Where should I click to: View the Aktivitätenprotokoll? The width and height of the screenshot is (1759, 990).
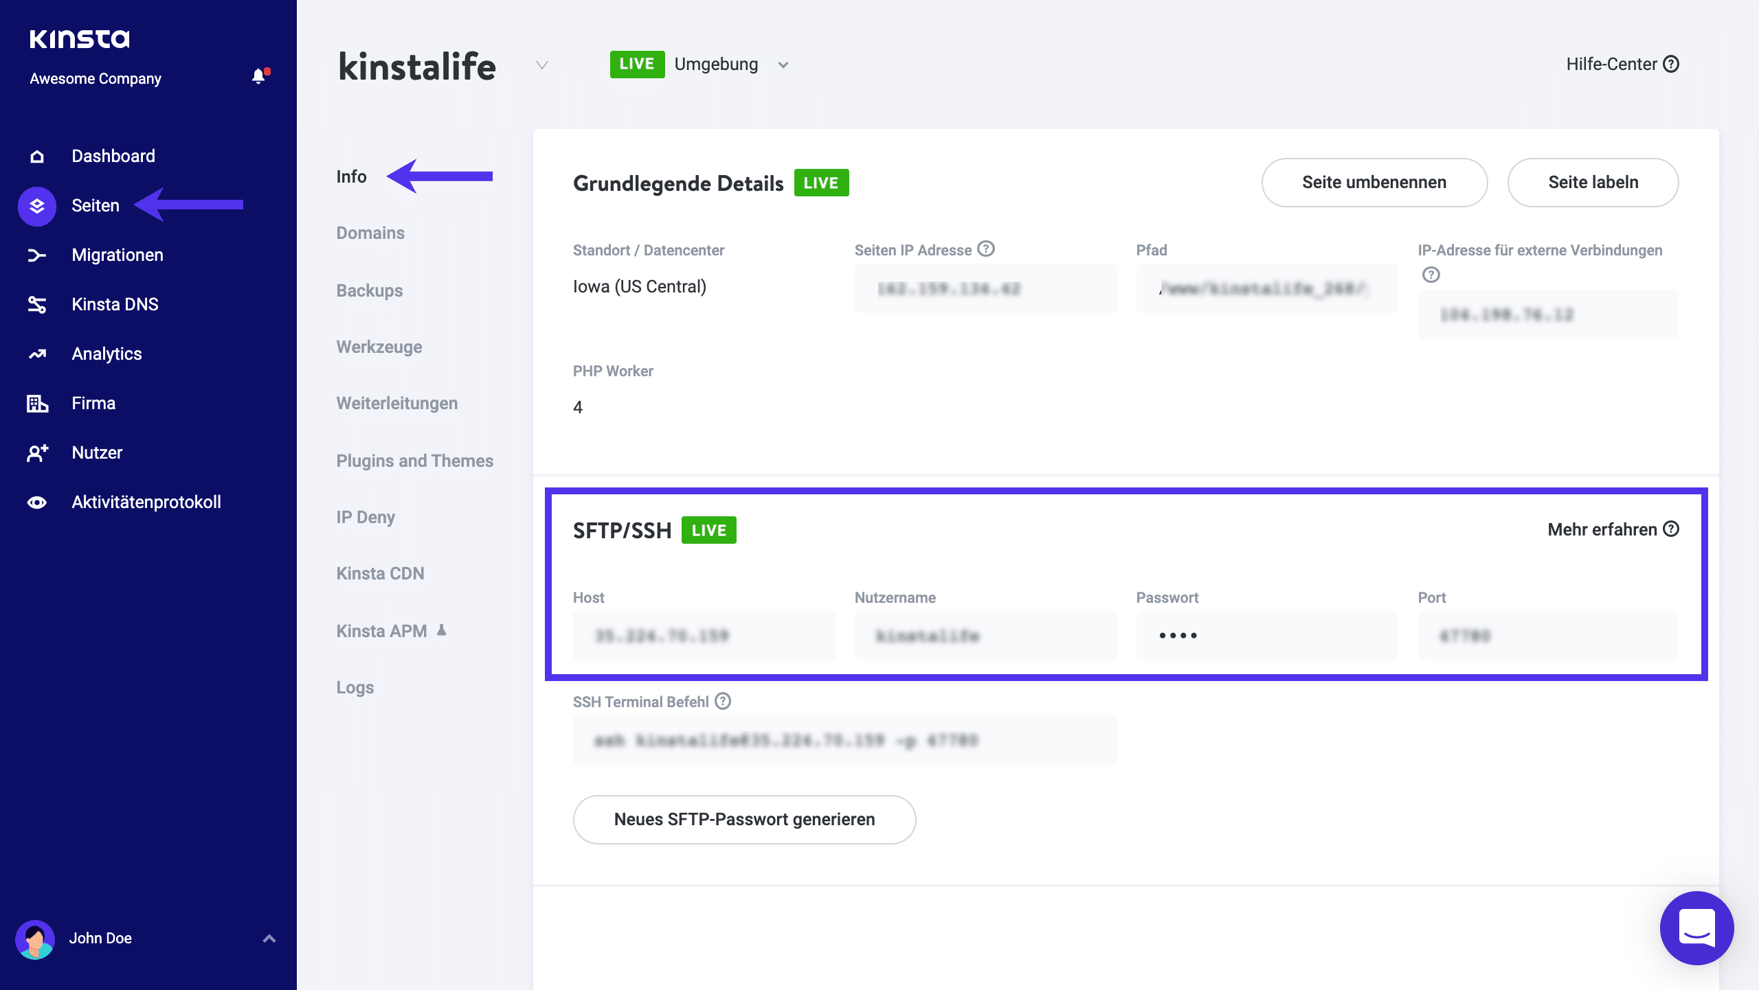pos(146,502)
